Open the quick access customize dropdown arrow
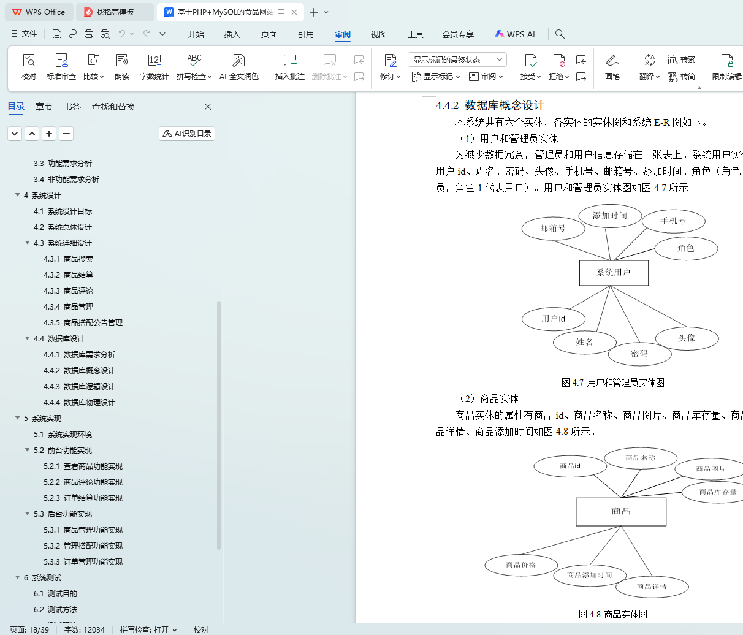The image size is (743, 635). [x=162, y=34]
